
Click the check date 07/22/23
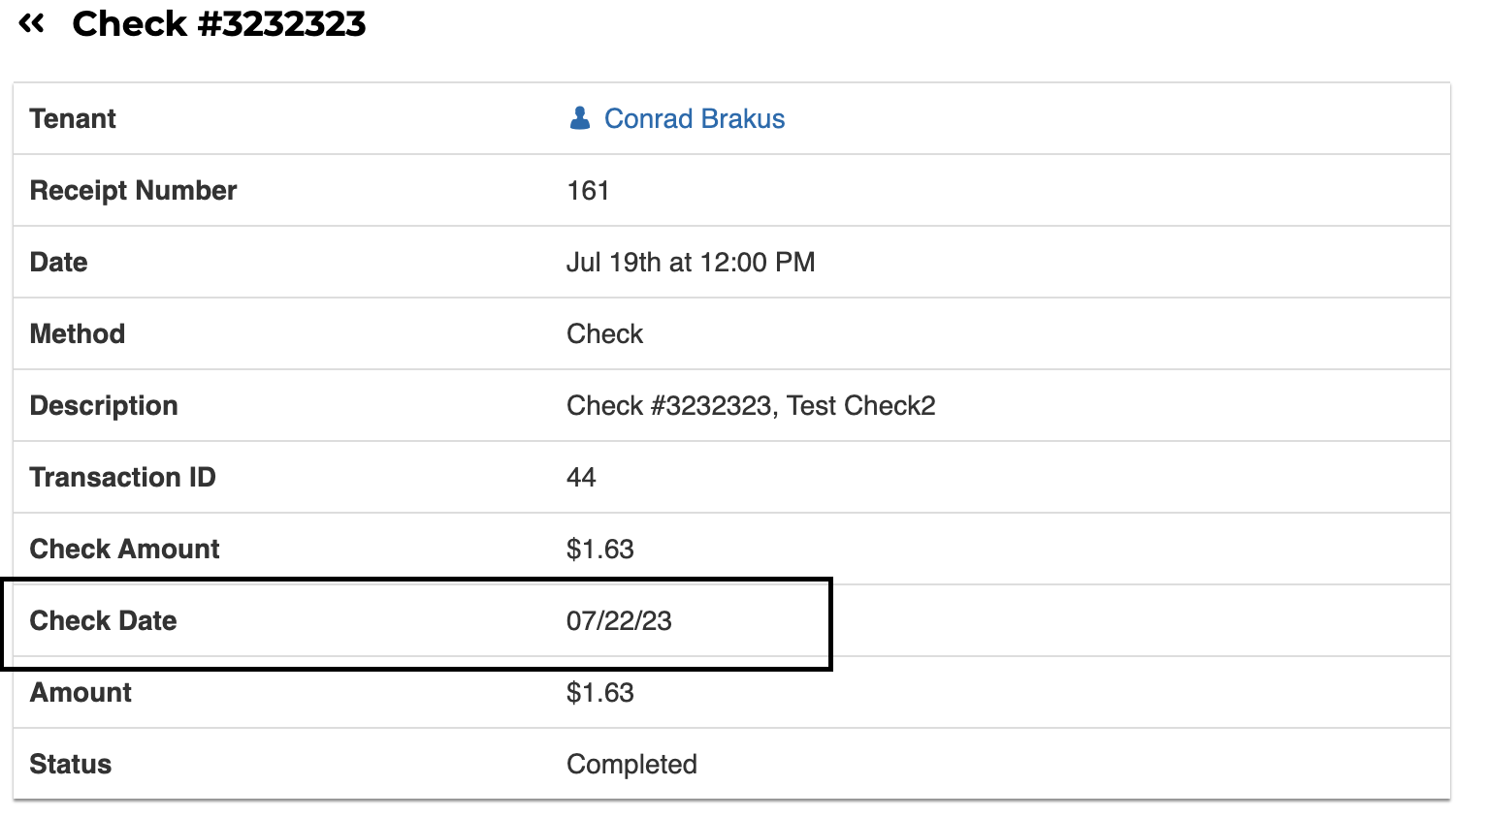(x=619, y=620)
